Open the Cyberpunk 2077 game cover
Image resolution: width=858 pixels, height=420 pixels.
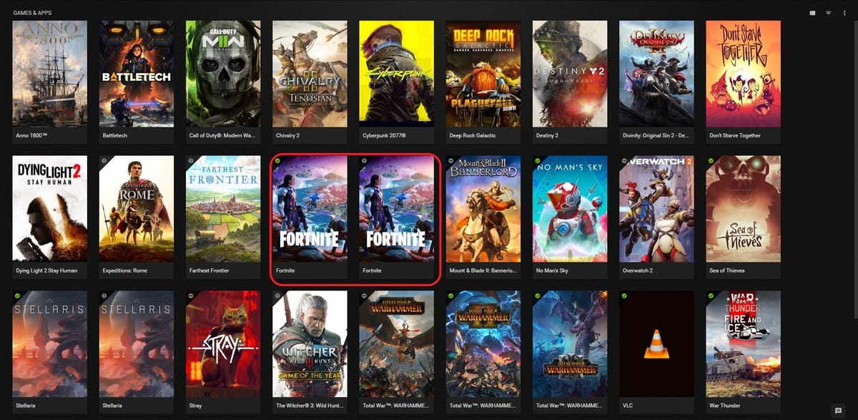[x=396, y=74]
